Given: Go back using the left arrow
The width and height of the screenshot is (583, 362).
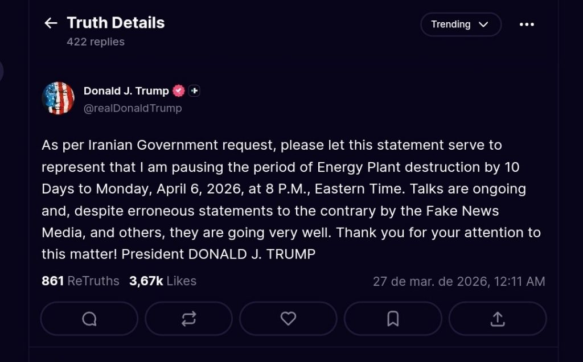Looking at the screenshot, I should click(x=51, y=23).
